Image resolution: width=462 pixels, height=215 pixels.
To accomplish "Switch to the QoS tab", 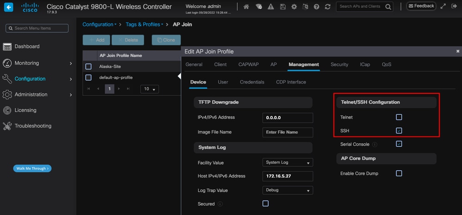I will click(x=387, y=65).
